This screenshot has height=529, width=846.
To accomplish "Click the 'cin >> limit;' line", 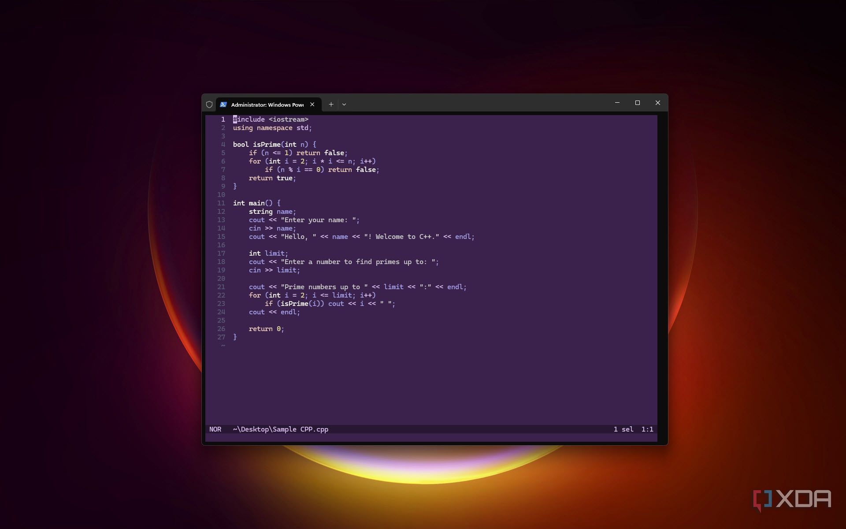I will tap(275, 270).
